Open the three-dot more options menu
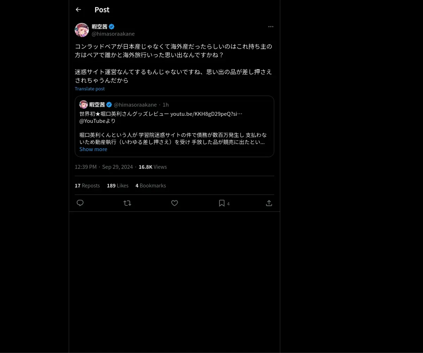Viewport: 423px width, 353px height. pos(271,26)
